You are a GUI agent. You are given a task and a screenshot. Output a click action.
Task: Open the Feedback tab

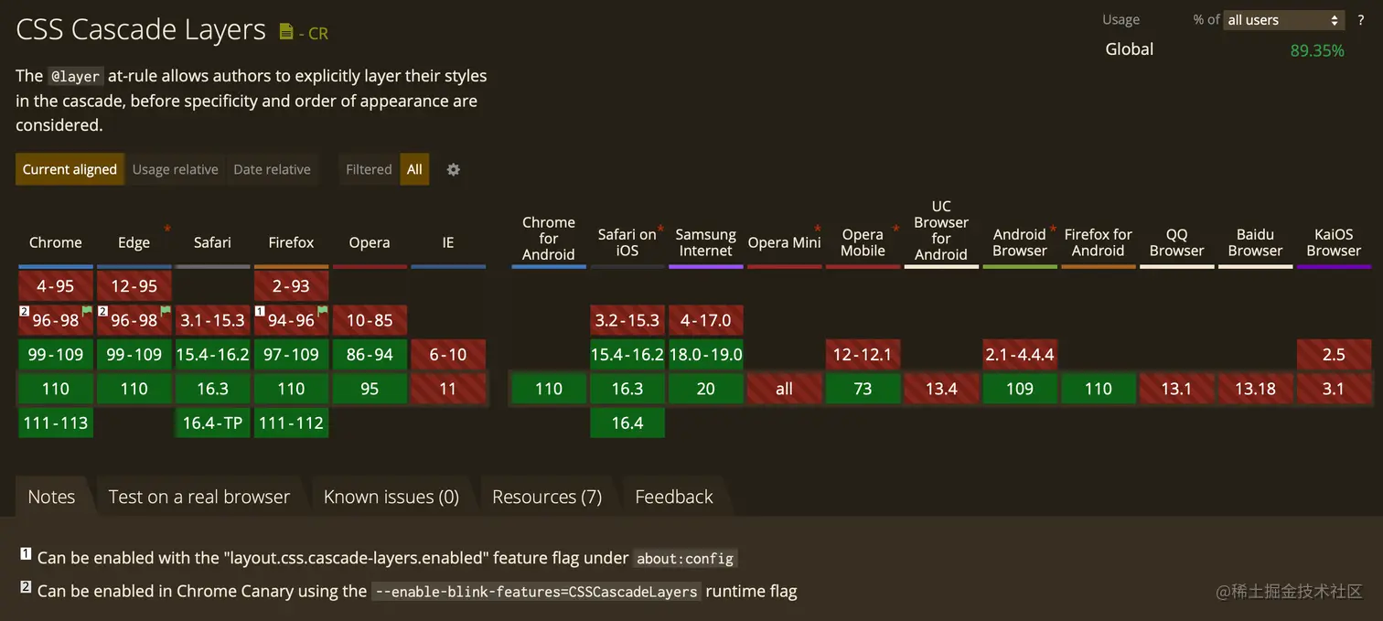click(674, 497)
